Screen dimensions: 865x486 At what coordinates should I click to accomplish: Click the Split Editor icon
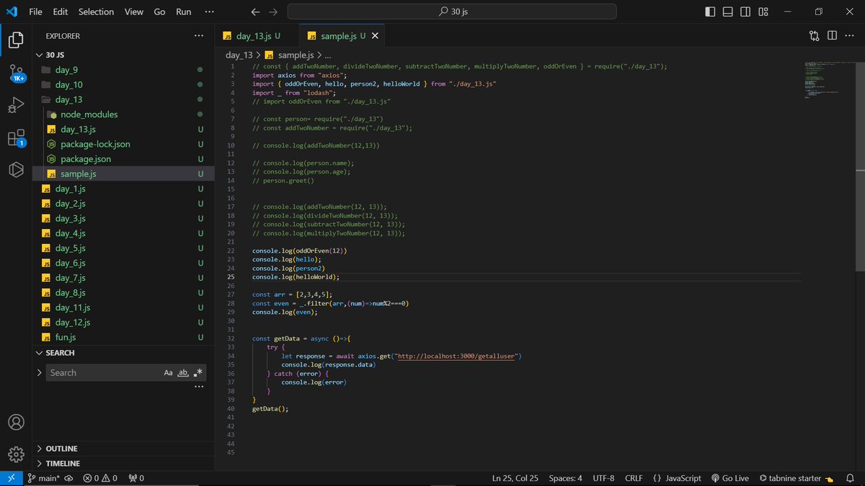833,35
